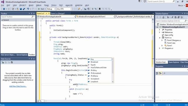Click the Categorized icon in Properties panel
This screenshot has height=106, width=188.
pos(157,73)
